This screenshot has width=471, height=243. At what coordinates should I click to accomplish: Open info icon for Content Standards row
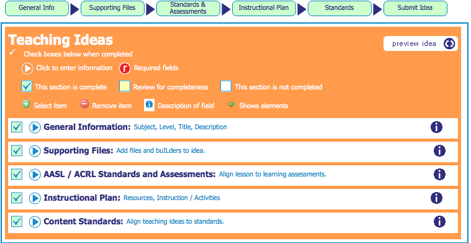439,222
